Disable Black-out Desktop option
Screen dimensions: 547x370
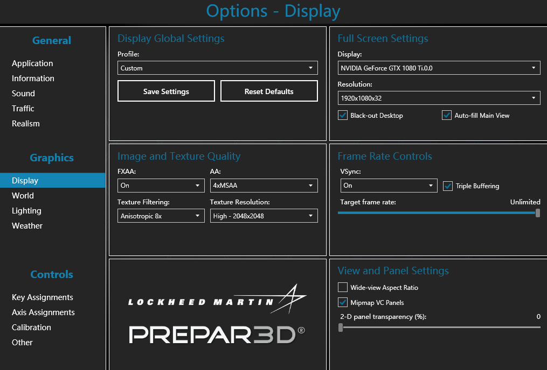click(343, 115)
